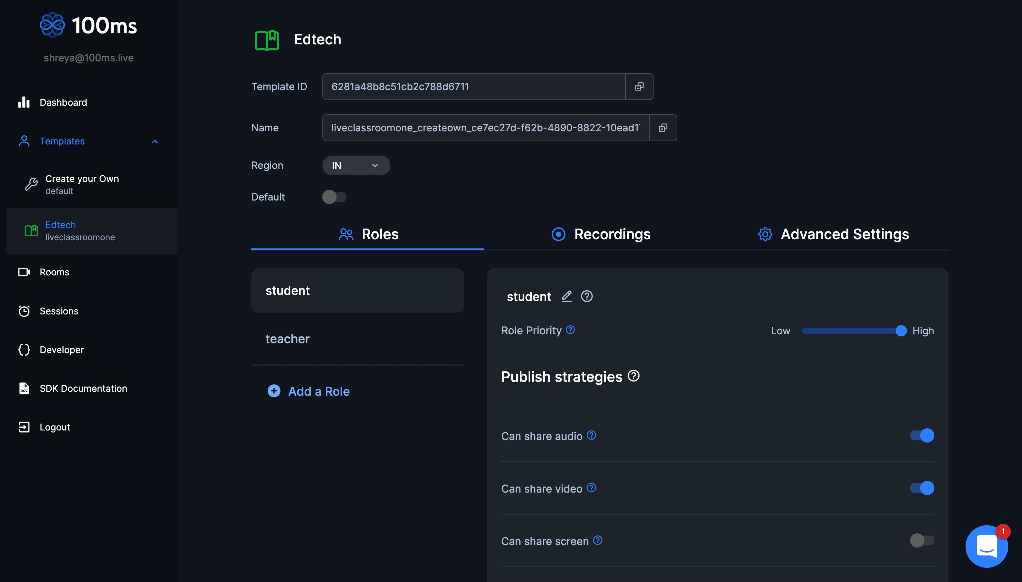Open the Create your Own template
This screenshot has height=582, width=1022.
[x=91, y=184]
